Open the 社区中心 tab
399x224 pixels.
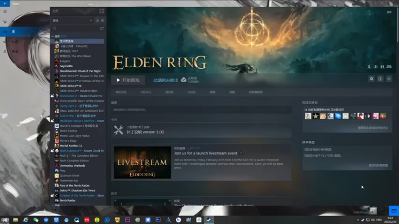(146, 92)
